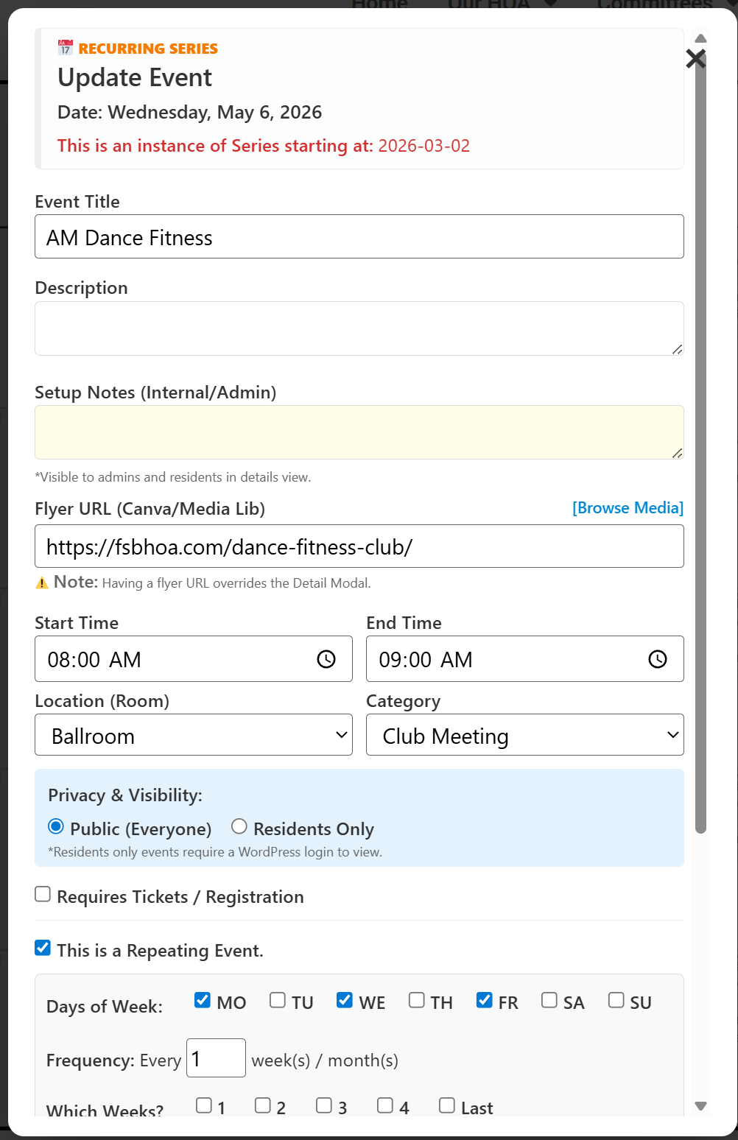Click the scroll-up arrow of the modal

click(x=701, y=38)
